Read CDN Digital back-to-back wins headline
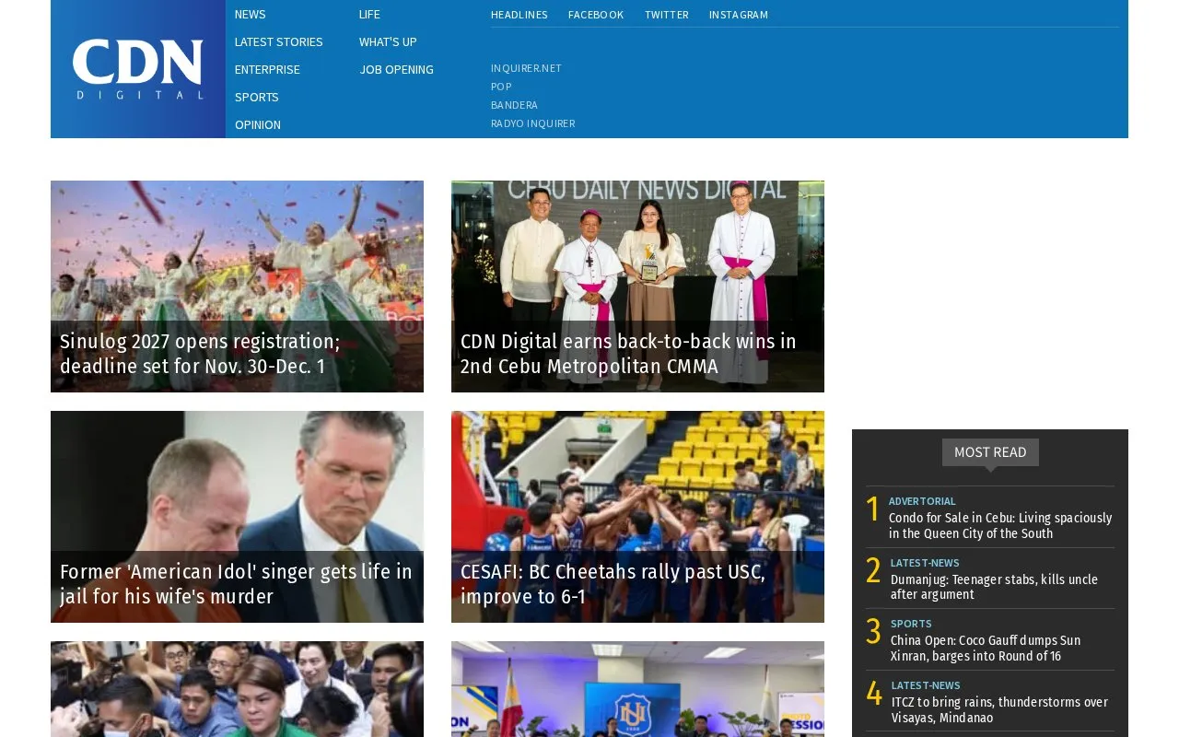Screen dimensions: 1179x737 pos(628,354)
